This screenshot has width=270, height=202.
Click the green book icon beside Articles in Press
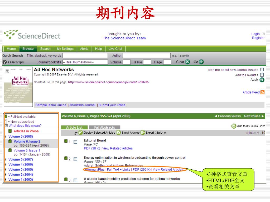pyautogui.click(x=10, y=131)
